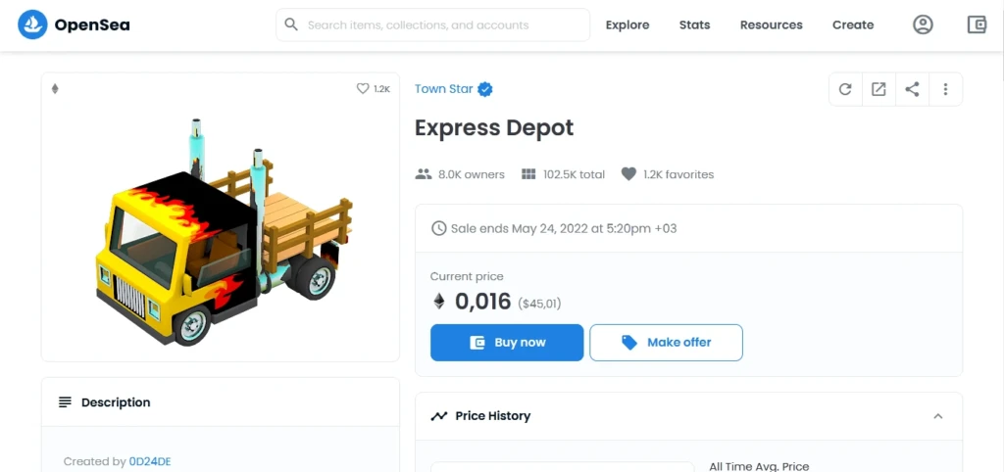This screenshot has width=1004, height=472.
Task: Open creator 0D24DE profile link
Action: pyautogui.click(x=150, y=461)
